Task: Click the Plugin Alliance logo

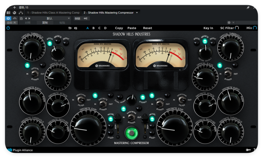Action: pos(20,150)
